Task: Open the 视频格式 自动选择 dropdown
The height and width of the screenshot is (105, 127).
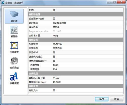Action: tap(88, 44)
